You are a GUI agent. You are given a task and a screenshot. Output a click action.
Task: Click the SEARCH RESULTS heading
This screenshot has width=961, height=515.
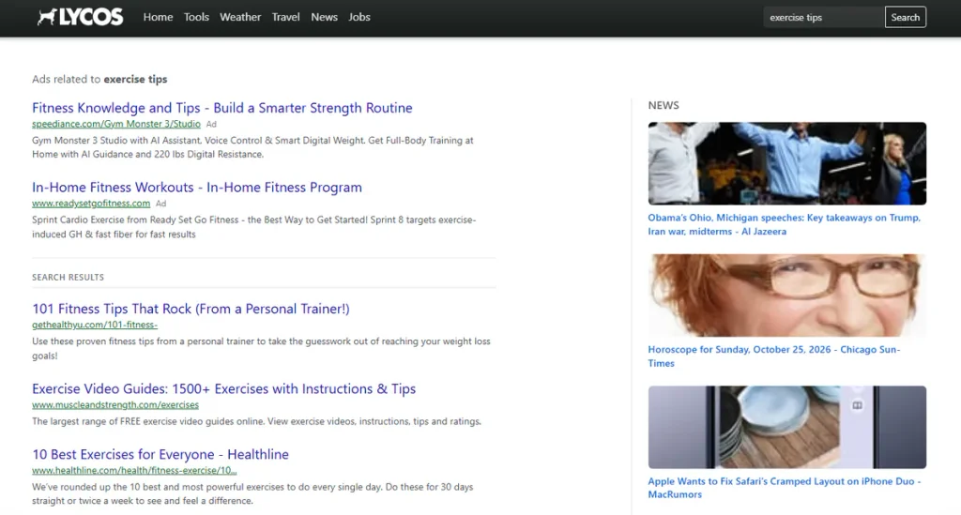point(68,278)
